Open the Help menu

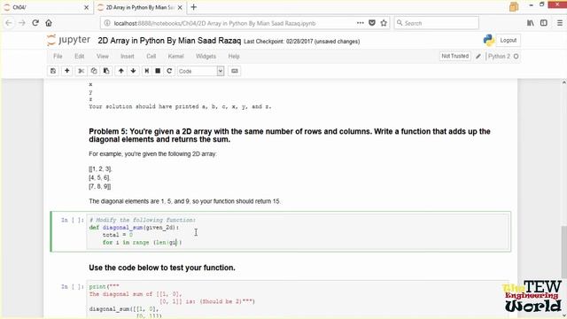click(x=234, y=57)
